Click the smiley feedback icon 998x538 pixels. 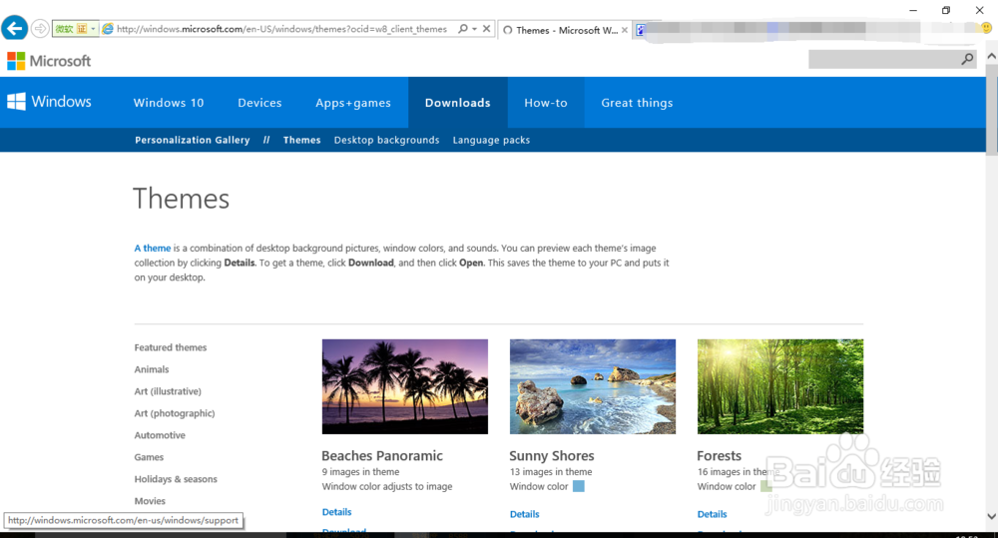986,28
